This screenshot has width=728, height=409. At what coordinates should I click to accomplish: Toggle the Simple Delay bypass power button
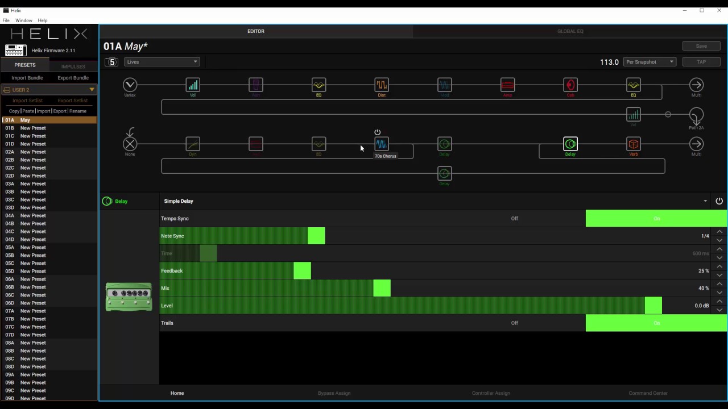719,201
